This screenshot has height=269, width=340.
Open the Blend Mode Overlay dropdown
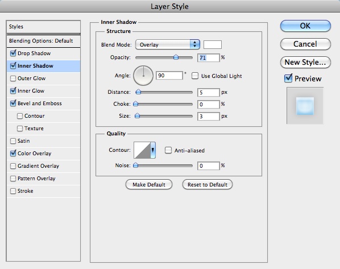[167, 44]
